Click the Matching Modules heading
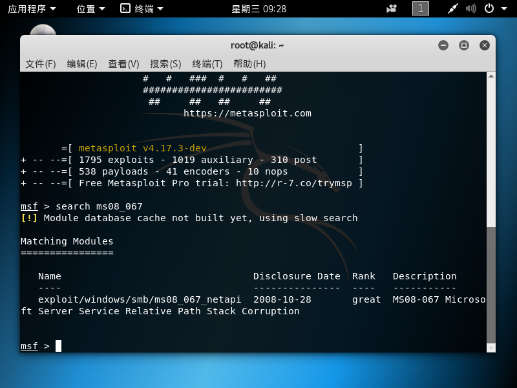The width and height of the screenshot is (517, 388). coord(67,241)
